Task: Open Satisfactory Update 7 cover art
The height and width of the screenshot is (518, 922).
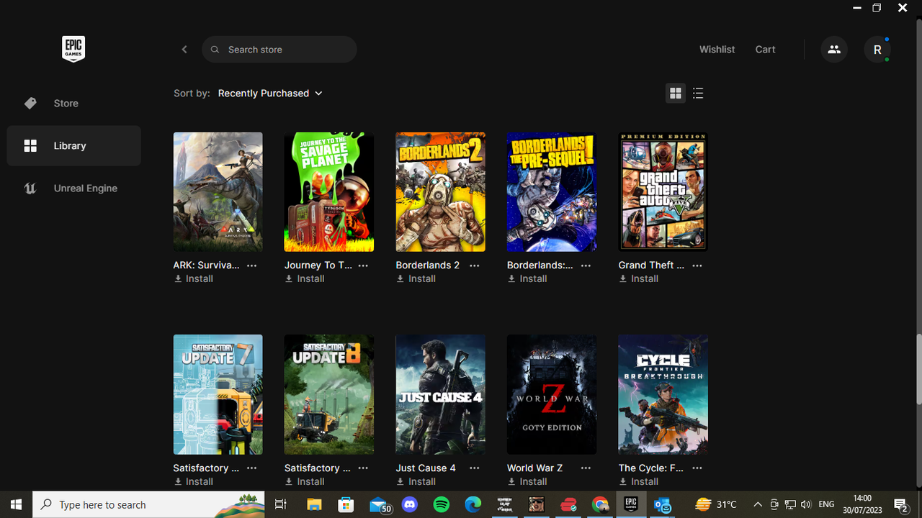Action: (218, 394)
